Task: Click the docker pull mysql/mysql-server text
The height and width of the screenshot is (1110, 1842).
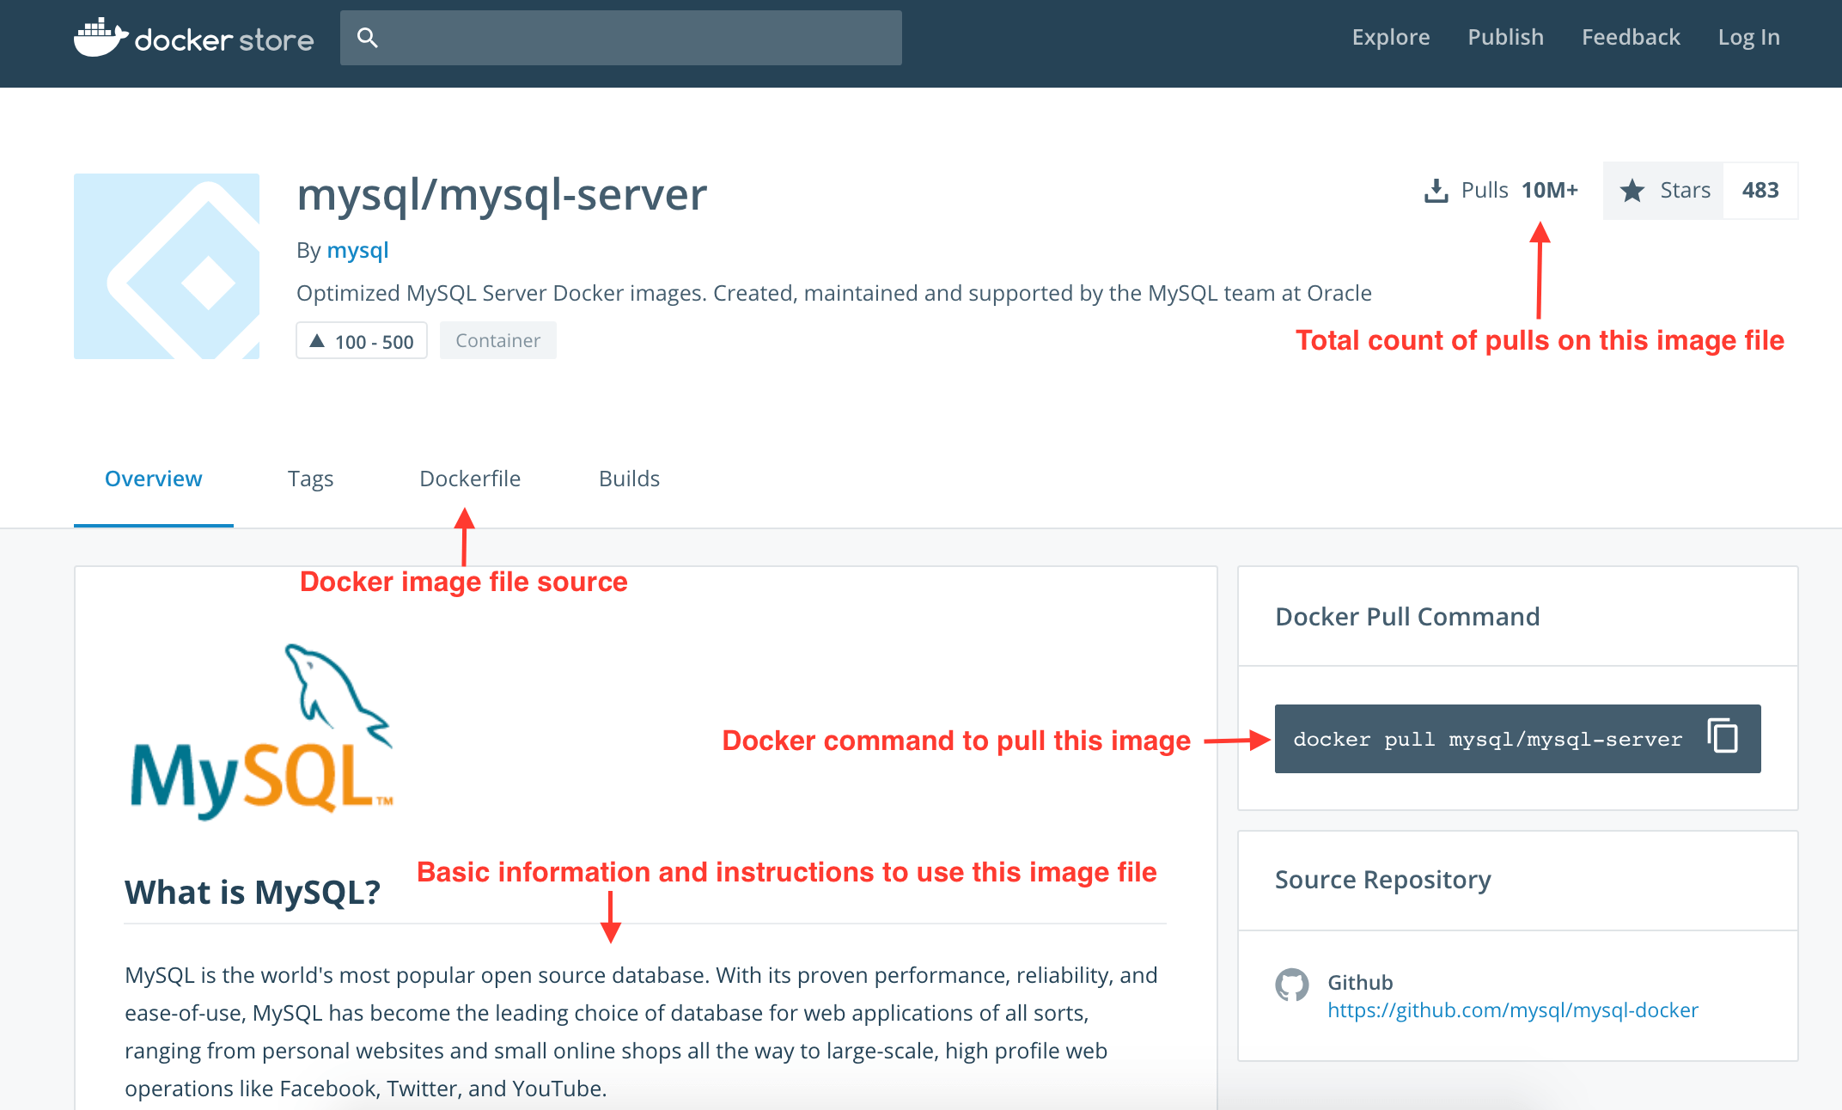Action: [x=1487, y=739]
